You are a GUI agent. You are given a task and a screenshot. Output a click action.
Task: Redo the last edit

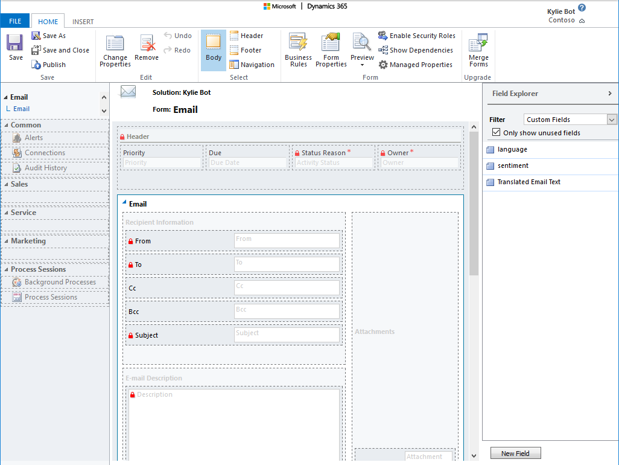pos(177,50)
